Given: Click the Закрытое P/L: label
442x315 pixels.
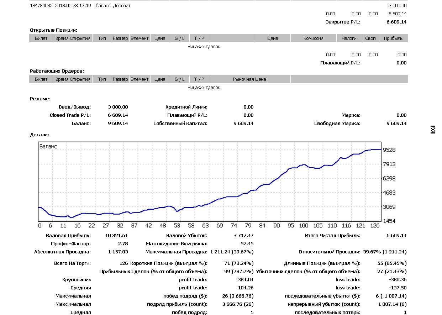Looking at the screenshot, I should click(343, 22).
